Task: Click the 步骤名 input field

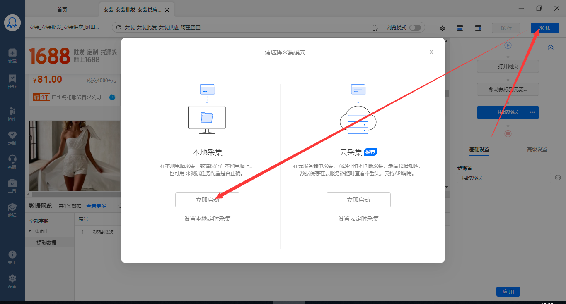Action: coord(504,178)
